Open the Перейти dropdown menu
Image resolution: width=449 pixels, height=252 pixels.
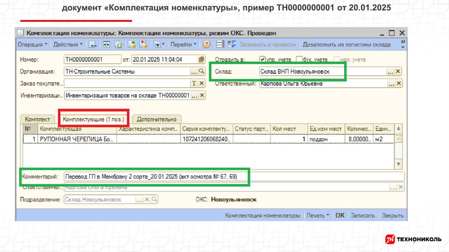pos(184,44)
